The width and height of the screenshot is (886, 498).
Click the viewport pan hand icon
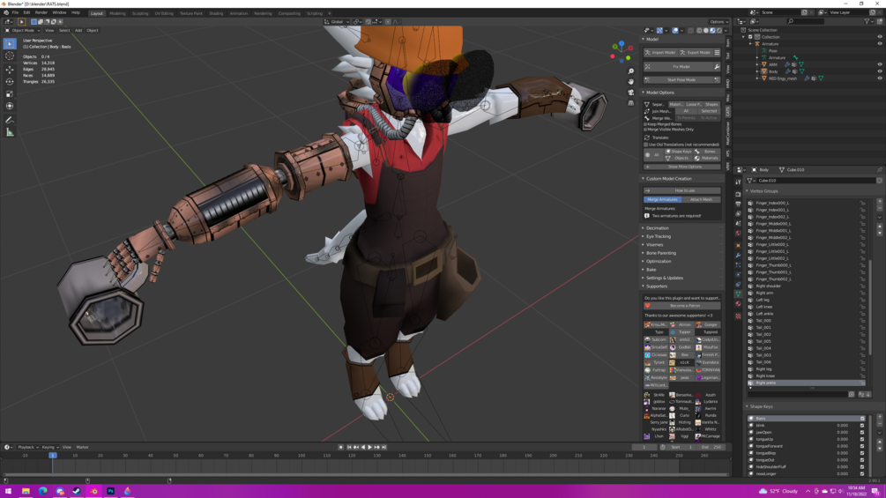630,81
